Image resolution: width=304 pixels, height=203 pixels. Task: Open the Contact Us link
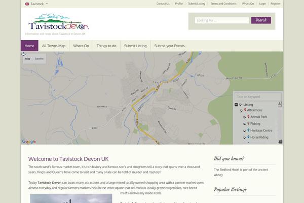coord(163,4)
